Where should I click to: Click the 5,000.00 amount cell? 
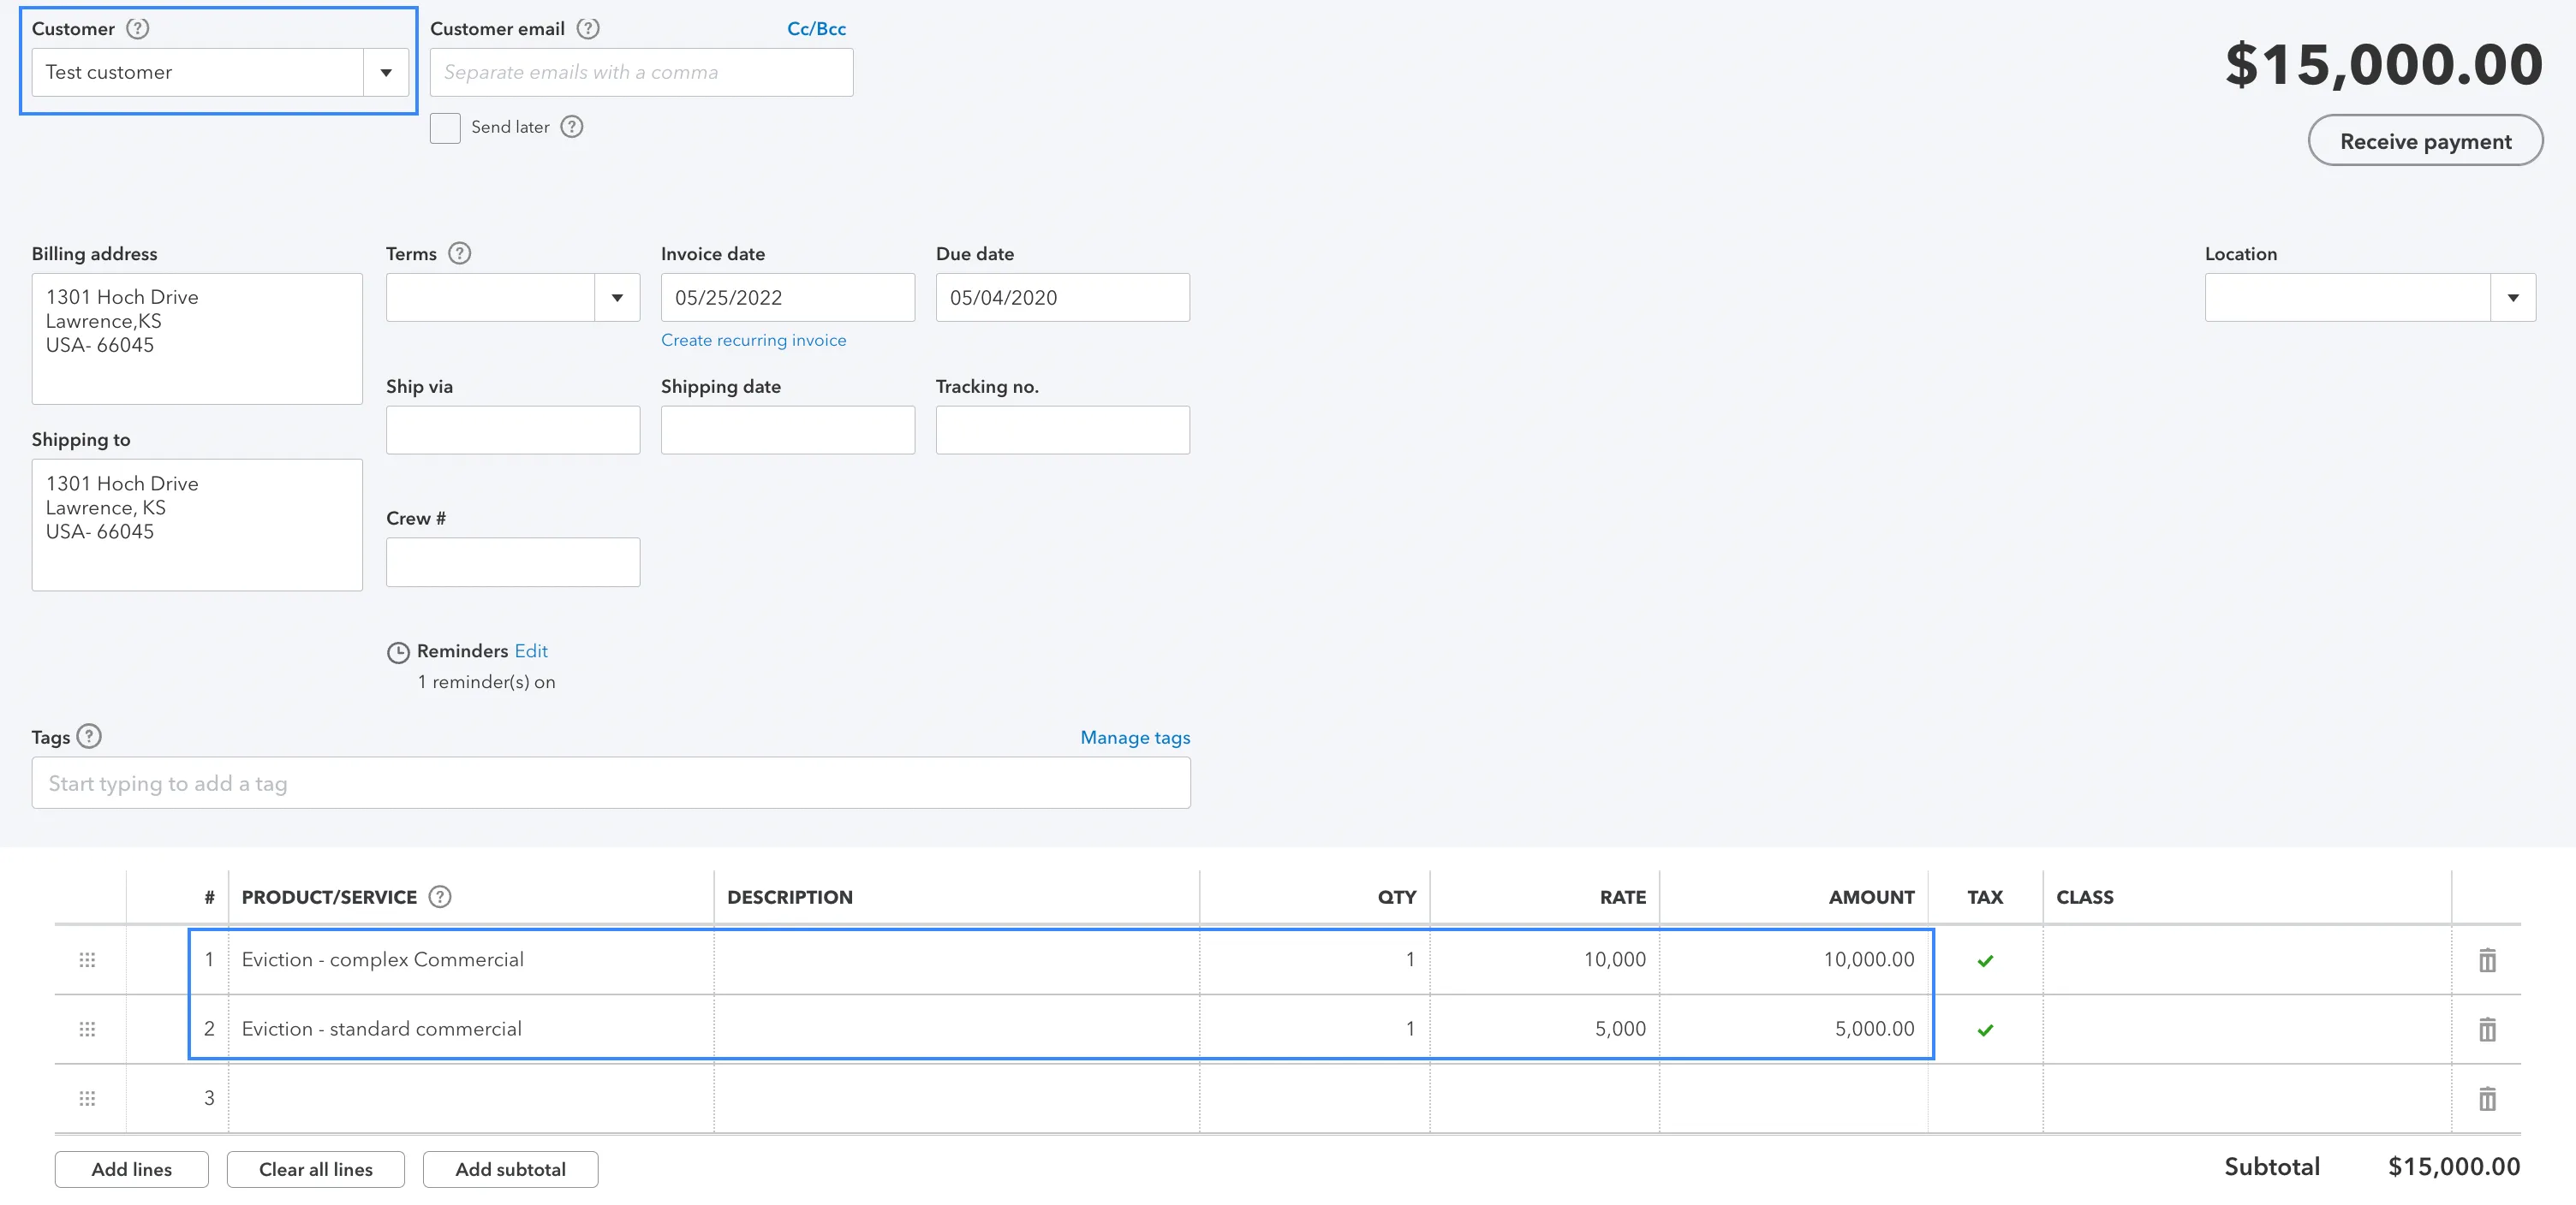click(x=1794, y=1028)
